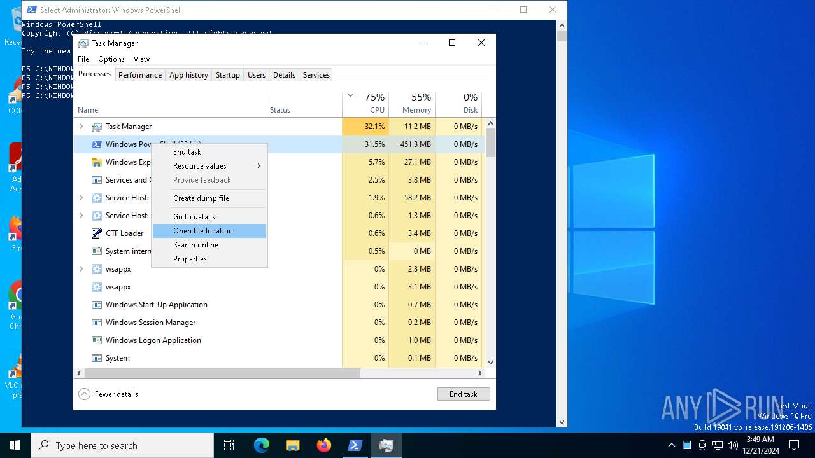The height and width of the screenshot is (458, 815).
Task: Select the 451.3 MB memory cell
Action: pyautogui.click(x=412, y=144)
